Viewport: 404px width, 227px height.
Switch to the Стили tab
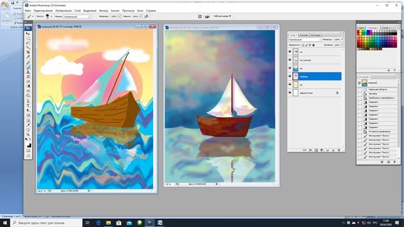pyautogui.click(x=385, y=28)
